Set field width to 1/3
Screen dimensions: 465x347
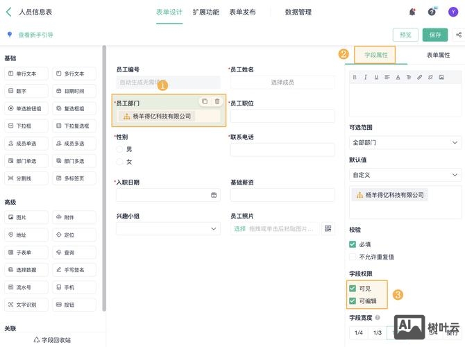click(378, 332)
